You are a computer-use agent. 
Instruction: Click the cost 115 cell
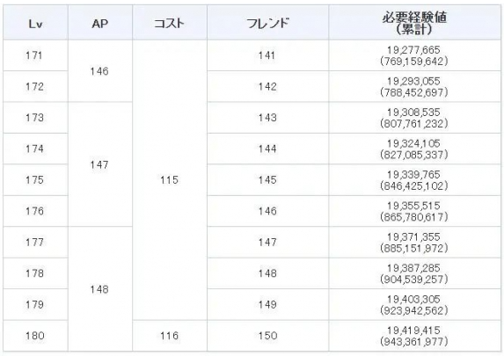click(x=170, y=180)
